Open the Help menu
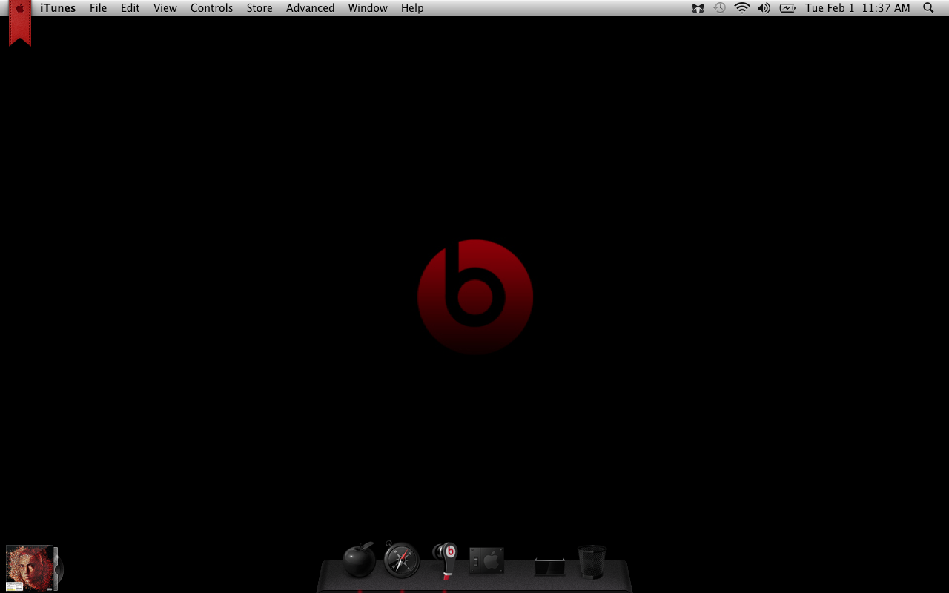The image size is (949, 593). coord(412,8)
